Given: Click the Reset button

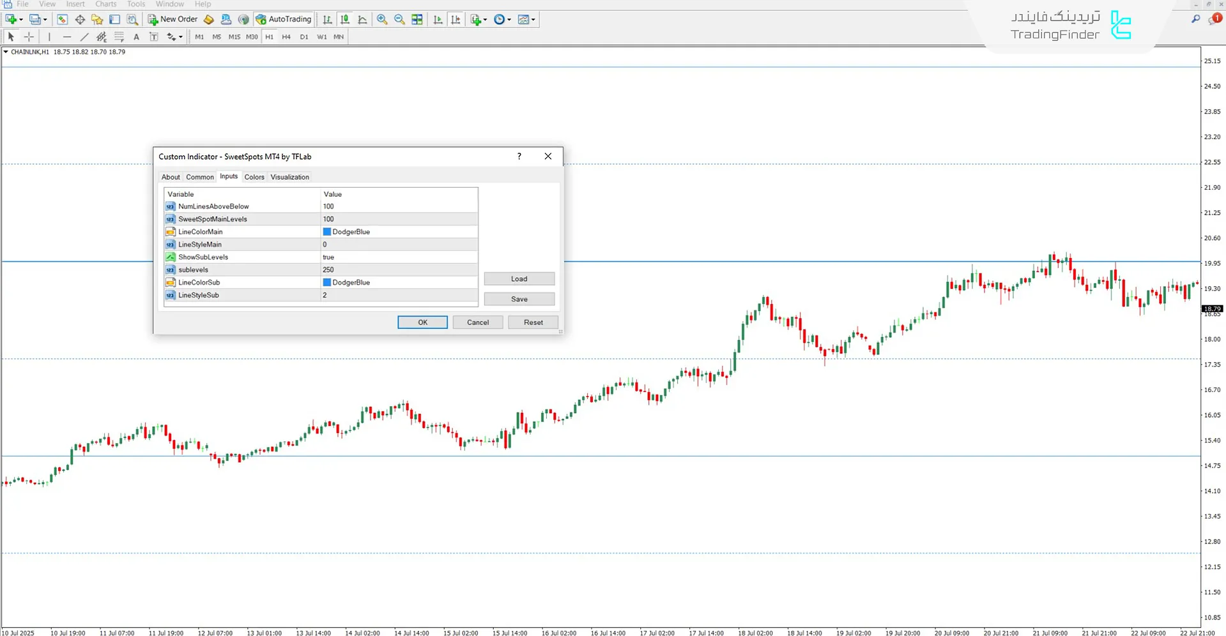Looking at the screenshot, I should pos(533,322).
